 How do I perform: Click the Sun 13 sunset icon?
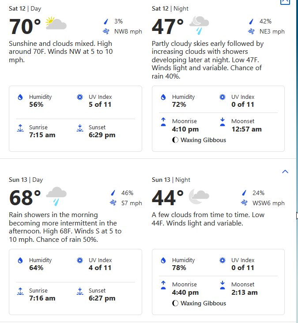click(80, 291)
